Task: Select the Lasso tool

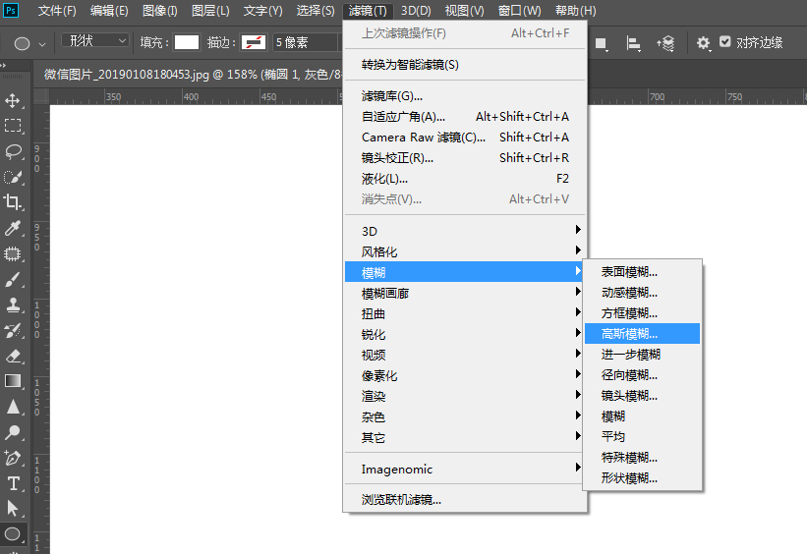Action: (13, 151)
